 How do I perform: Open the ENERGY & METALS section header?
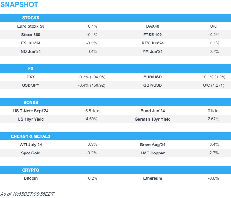point(31,136)
